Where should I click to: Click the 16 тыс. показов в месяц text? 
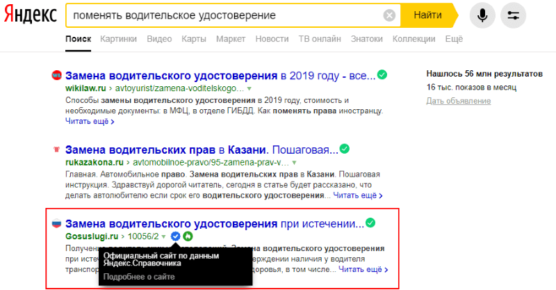471,88
